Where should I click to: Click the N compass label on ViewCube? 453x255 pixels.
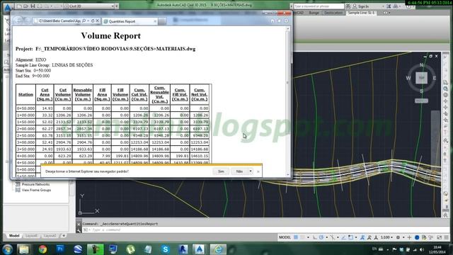(x=421, y=64)
